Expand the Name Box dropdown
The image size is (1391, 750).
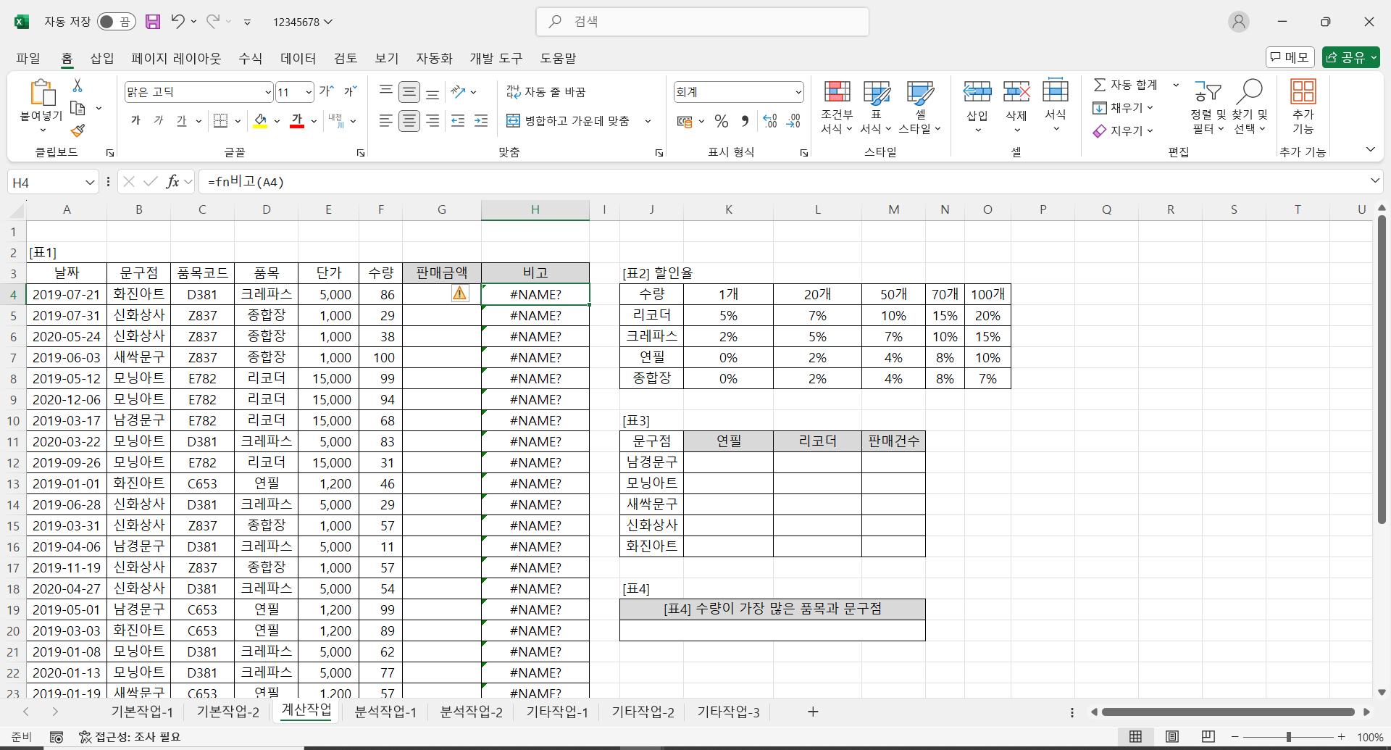tap(90, 183)
